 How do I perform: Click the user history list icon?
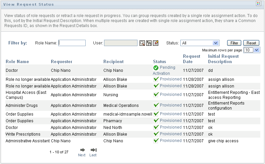[149, 43]
